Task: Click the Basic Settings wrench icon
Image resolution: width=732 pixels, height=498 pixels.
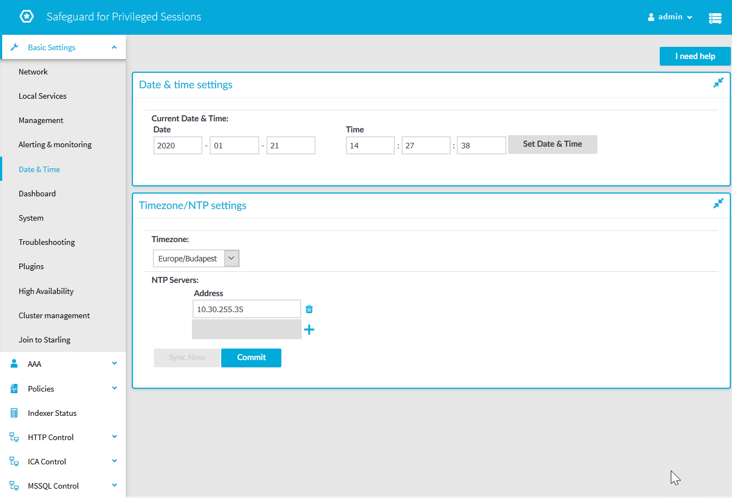Action: [14, 47]
